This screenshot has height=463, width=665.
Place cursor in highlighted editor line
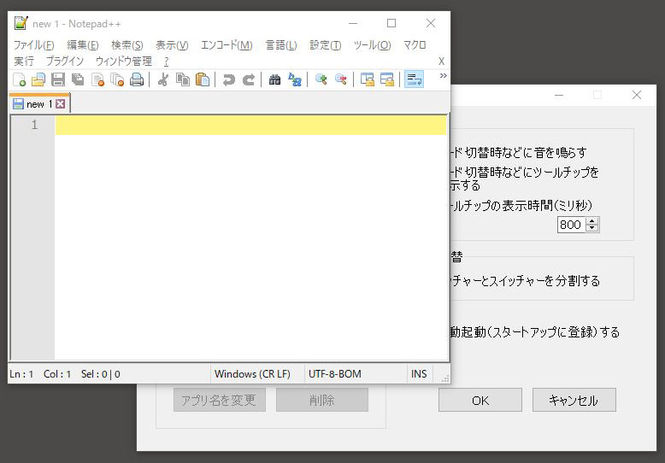(x=250, y=125)
